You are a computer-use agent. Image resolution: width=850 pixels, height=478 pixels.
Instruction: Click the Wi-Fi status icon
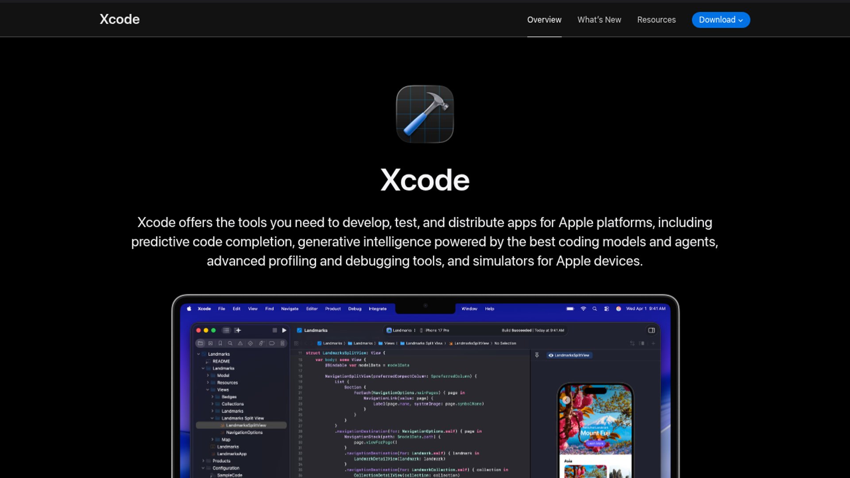click(x=583, y=308)
